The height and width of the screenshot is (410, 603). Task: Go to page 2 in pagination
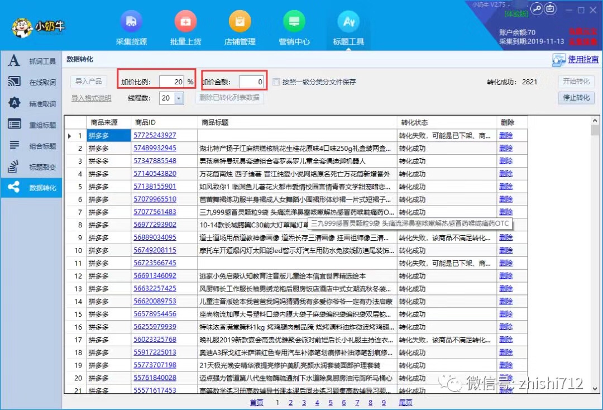click(x=290, y=403)
